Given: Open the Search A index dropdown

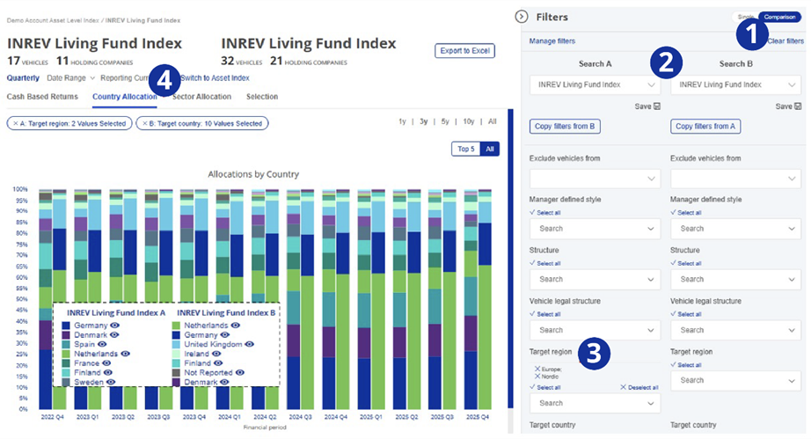Looking at the screenshot, I should (x=595, y=84).
